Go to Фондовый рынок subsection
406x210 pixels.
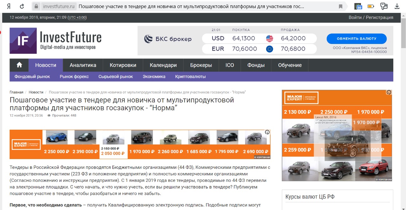[x=32, y=77]
